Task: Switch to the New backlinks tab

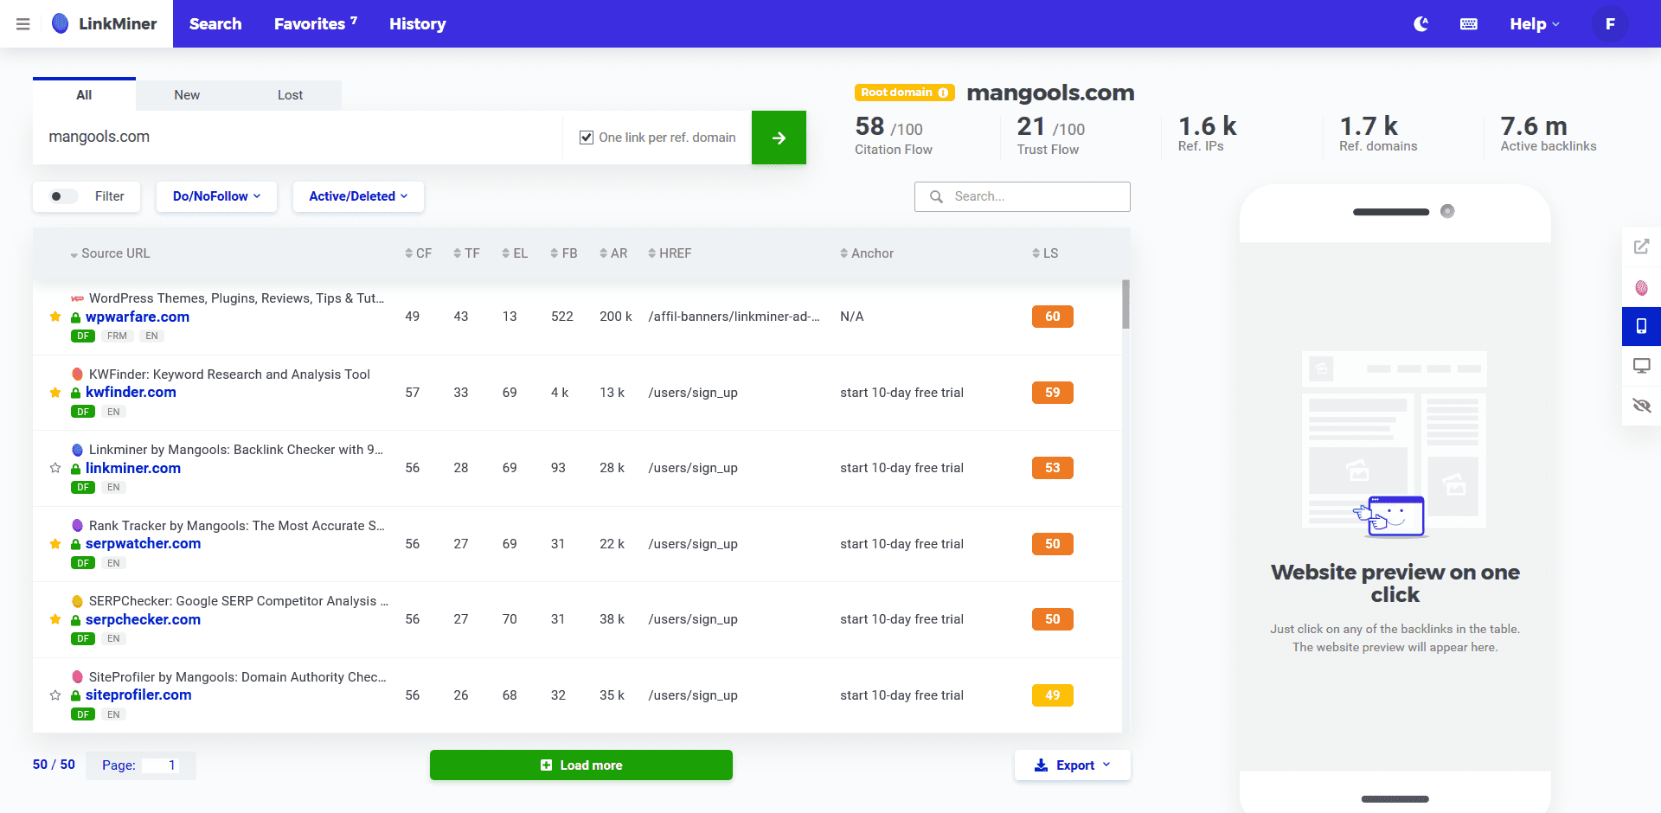Action: [186, 95]
